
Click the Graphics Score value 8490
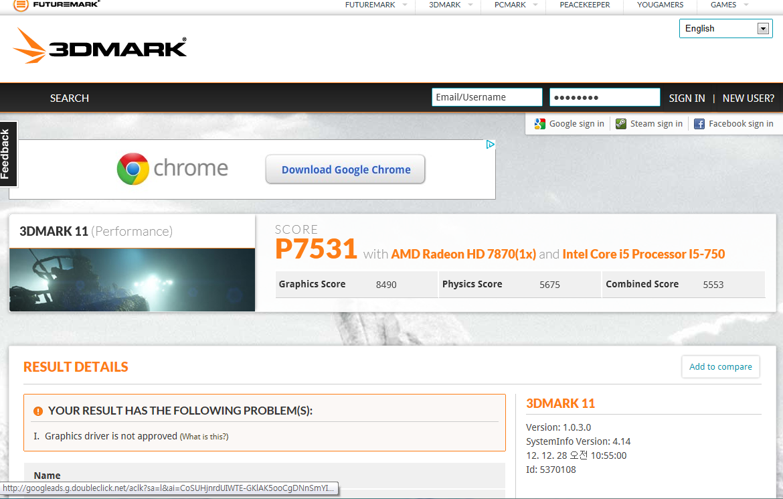pyautogui.click(x=386, y=285)
